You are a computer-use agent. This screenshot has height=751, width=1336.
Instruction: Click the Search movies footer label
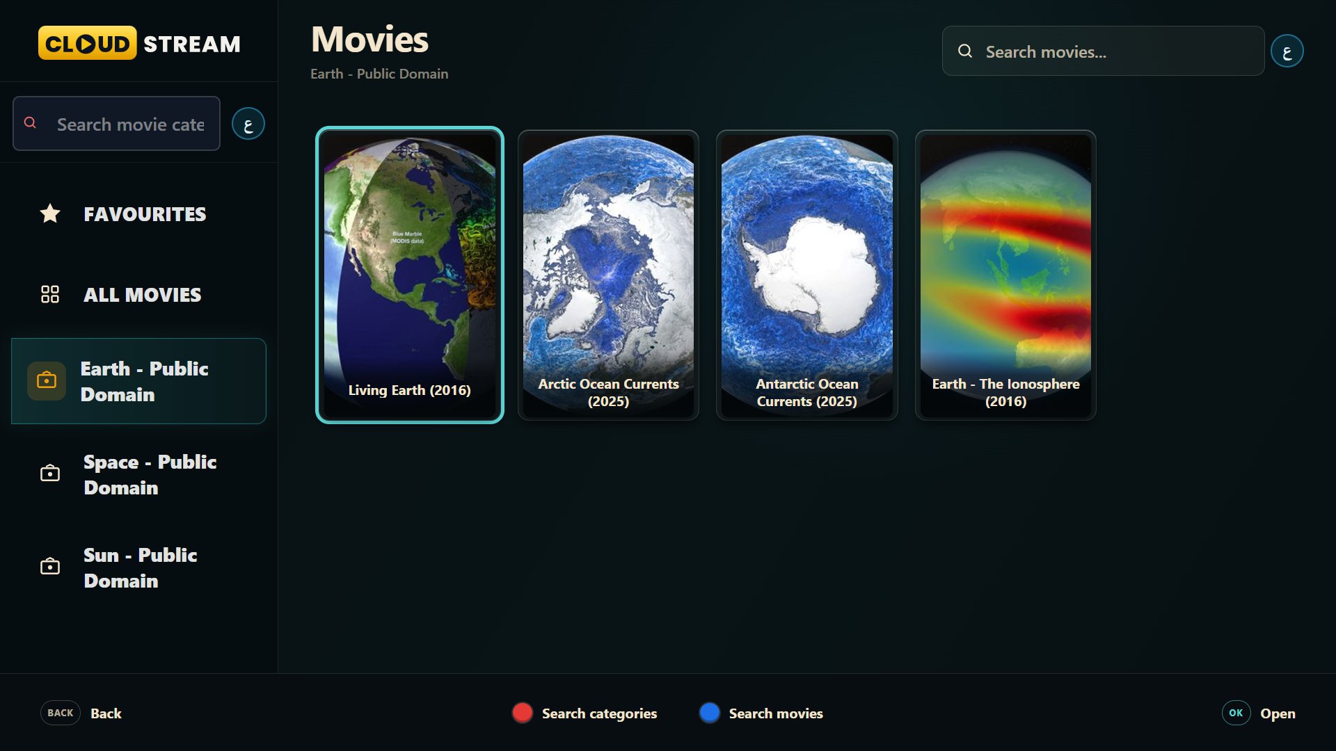776,713
